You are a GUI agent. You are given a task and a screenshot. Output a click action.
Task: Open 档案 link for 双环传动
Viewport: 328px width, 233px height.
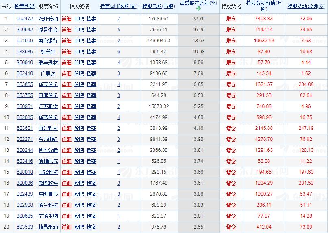tap(91, 19)
